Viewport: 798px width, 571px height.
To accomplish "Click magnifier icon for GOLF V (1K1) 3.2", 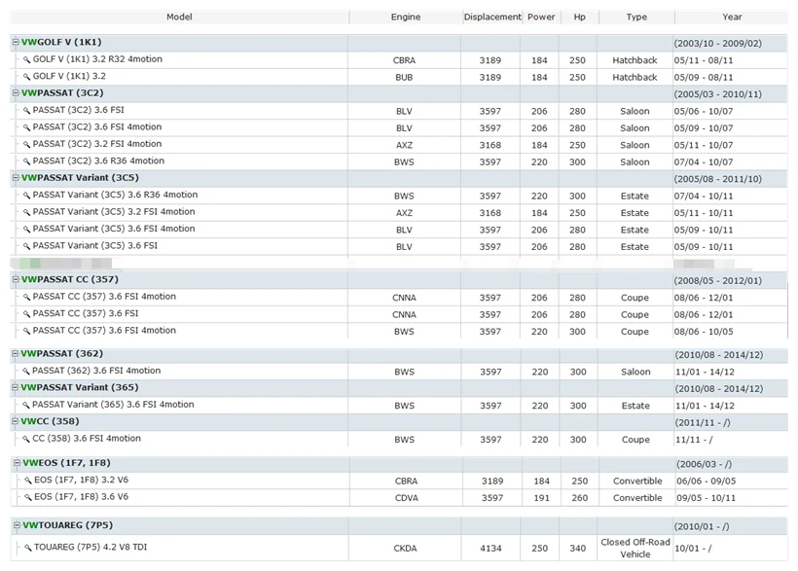I will click(26, 77).
